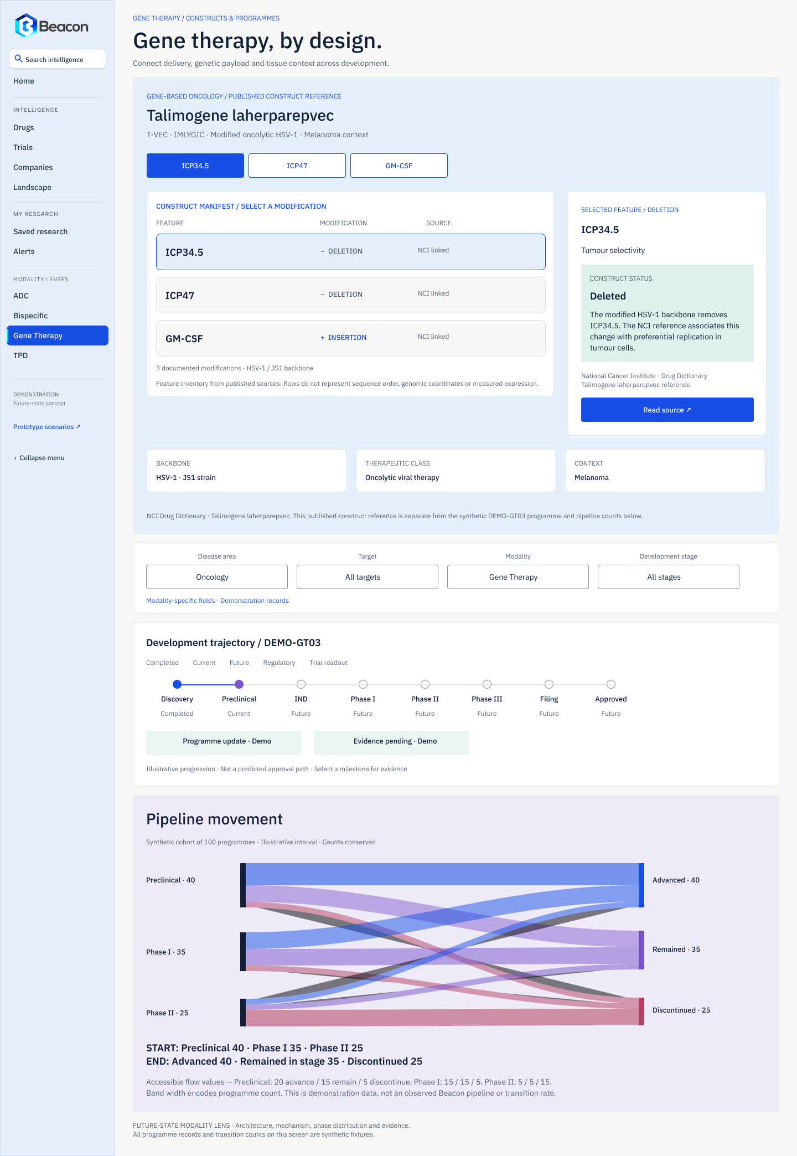Click the Read source button
Viewport: 797px width, 1156px height.
[x=667, y=410]
